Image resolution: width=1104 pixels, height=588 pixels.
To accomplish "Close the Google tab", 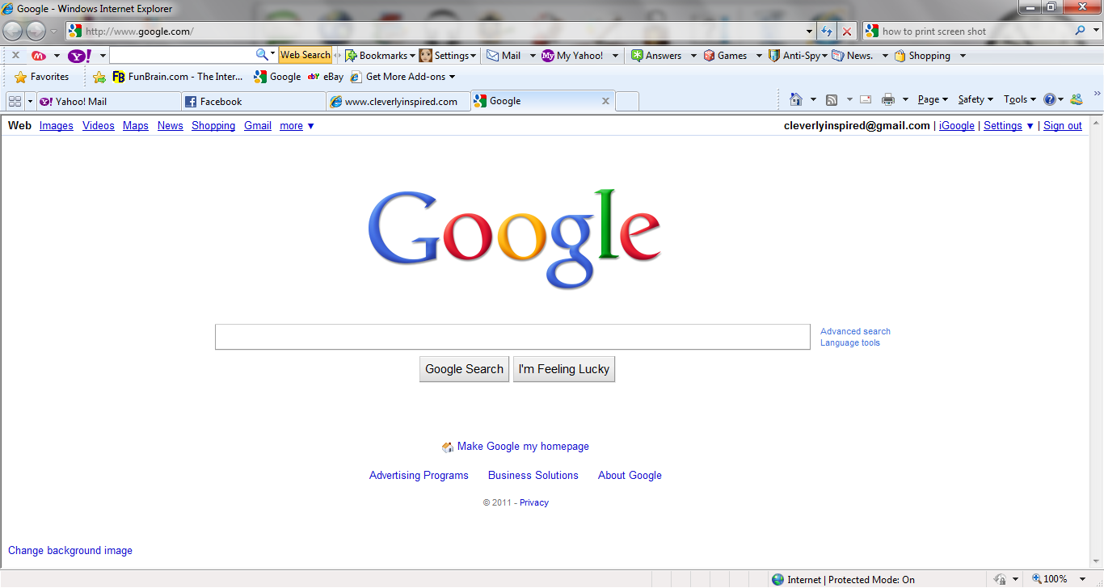I will 605,101.
